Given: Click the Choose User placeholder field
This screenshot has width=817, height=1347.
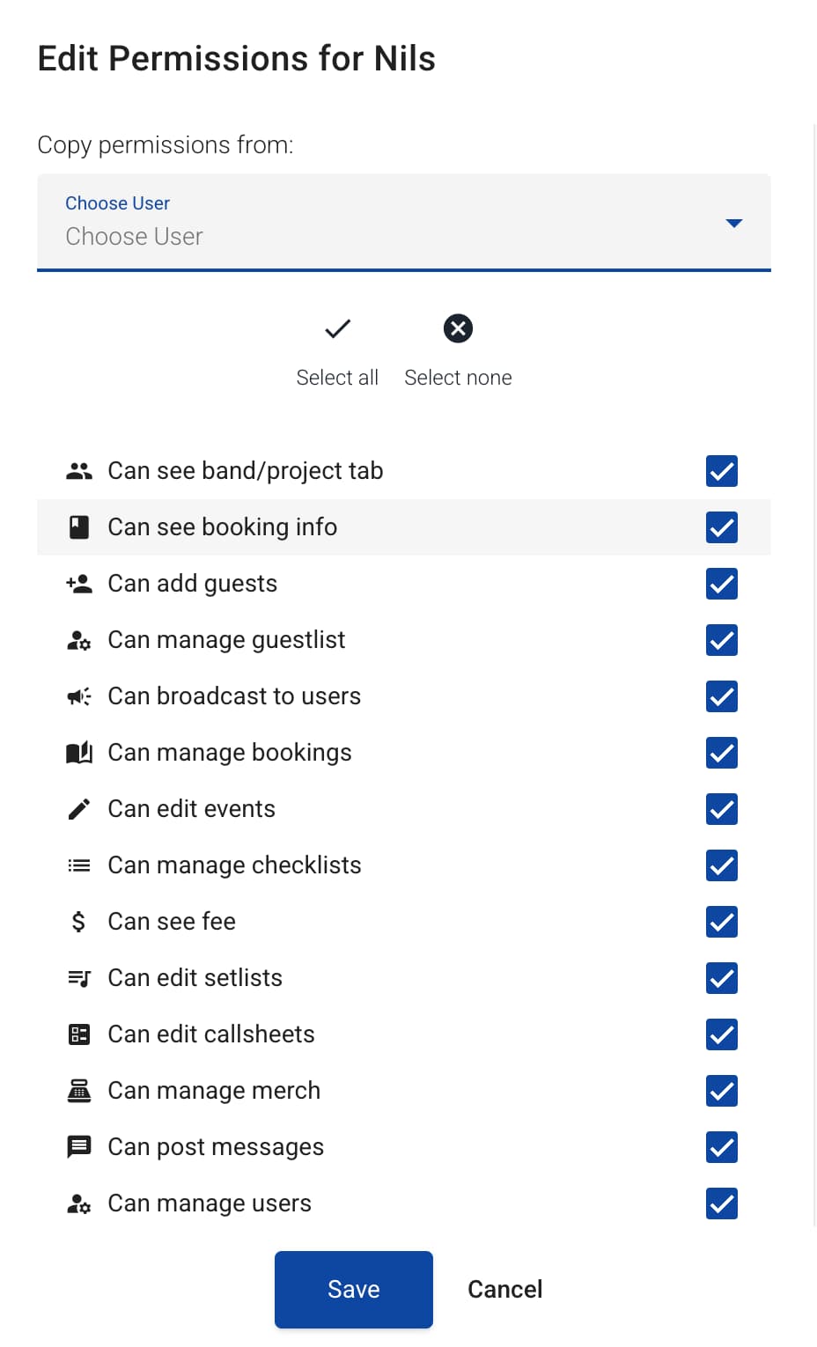Looking at the screenshot, I should tap(135, 237).
